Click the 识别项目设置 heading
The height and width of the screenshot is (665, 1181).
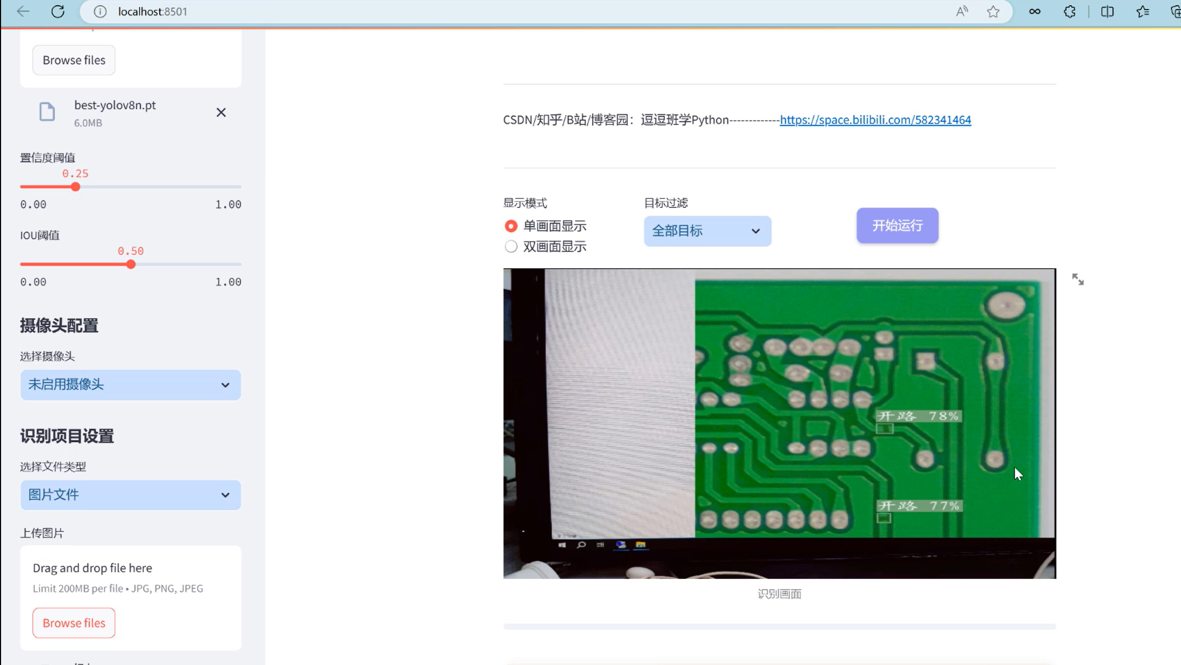tap(67, 436)
